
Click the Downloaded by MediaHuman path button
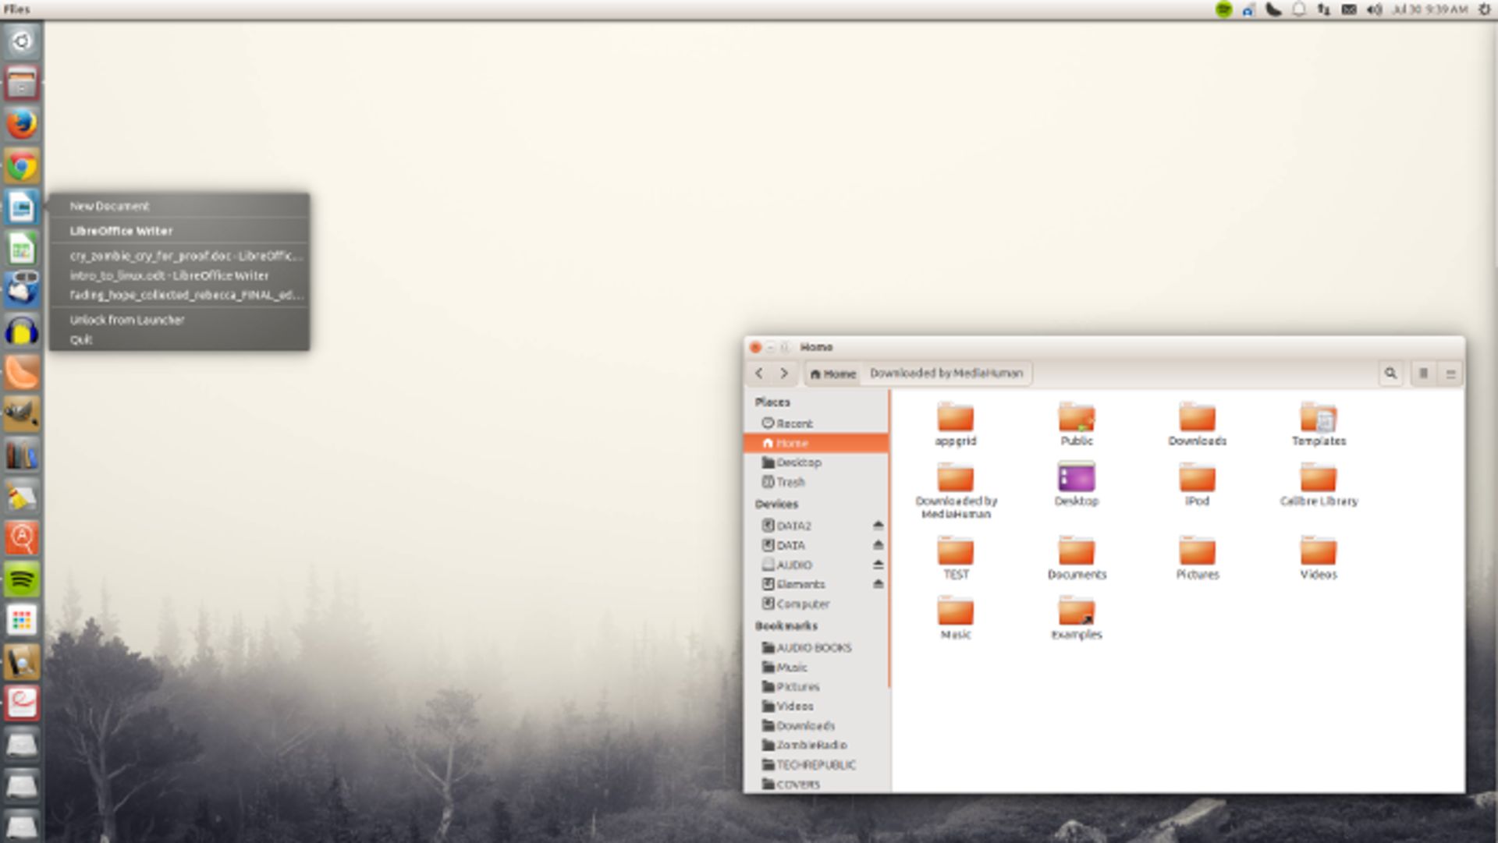pyautogui.click(x=946, y=374)
